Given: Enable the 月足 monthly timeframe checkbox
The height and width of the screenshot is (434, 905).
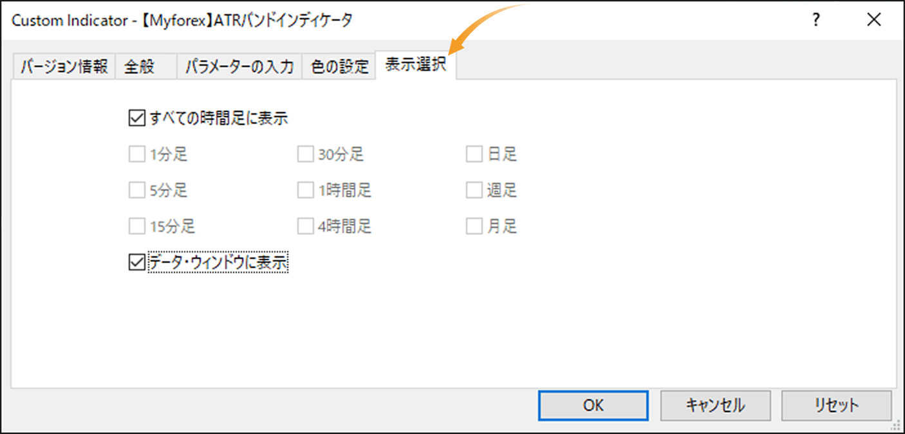Looking at the screenshot, I should tap(474, 226).
